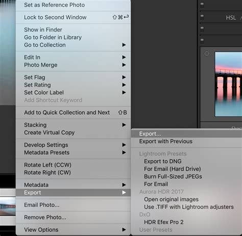This screenshot has height=236, width=242.
Task: Select Rotate Right (CW)
Action: (73, 172)
